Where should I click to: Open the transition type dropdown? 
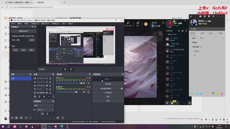(44, 105)
